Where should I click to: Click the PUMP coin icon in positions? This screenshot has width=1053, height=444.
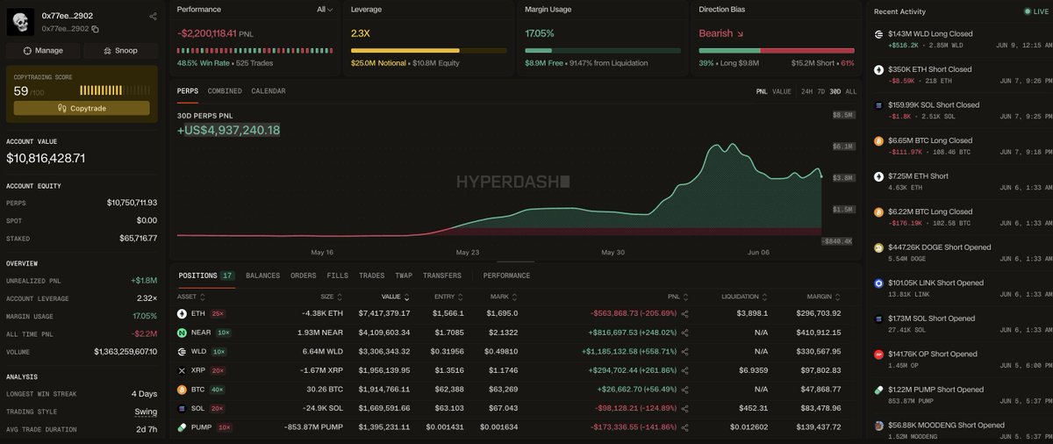[183, 427]
